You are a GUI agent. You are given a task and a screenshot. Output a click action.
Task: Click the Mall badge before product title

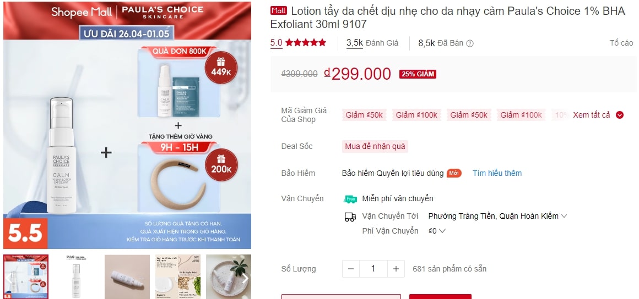(279, 10)
